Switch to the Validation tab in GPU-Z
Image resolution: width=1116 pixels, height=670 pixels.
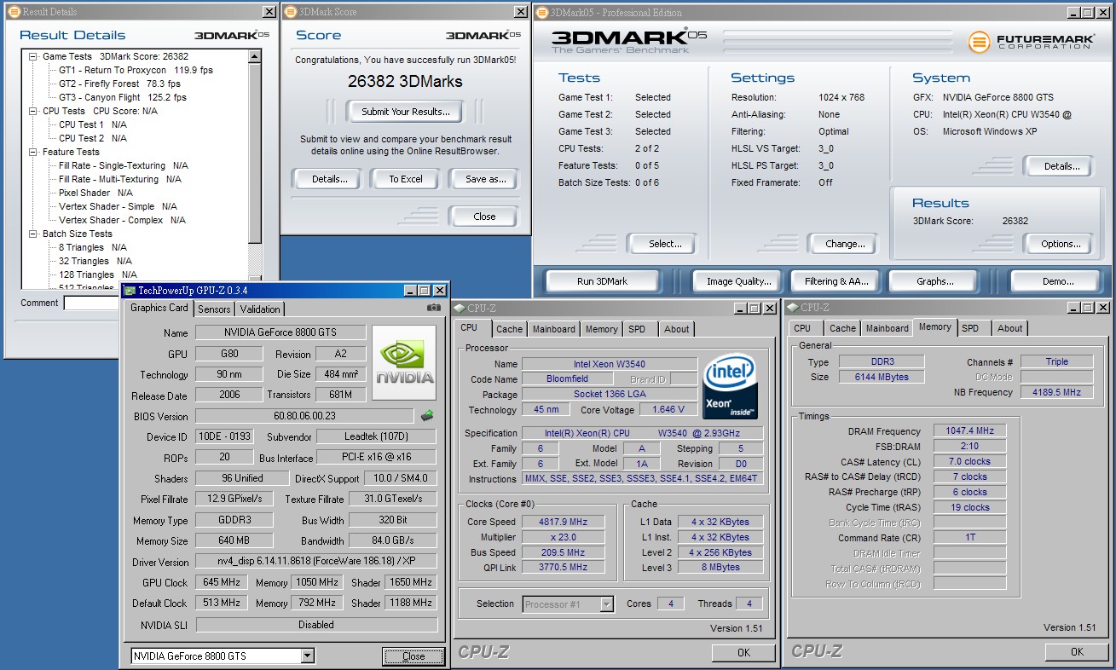[x=259, y=309]
